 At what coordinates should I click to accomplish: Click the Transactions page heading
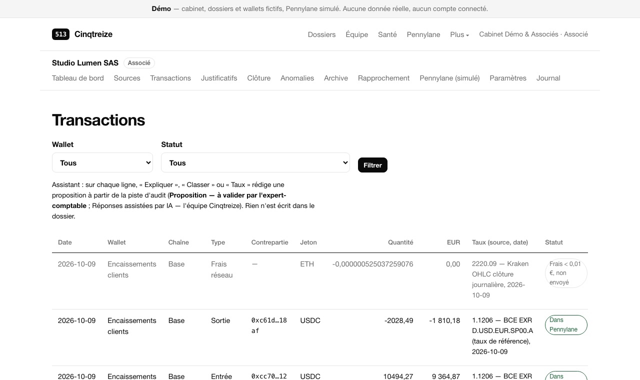click(98, 120)
